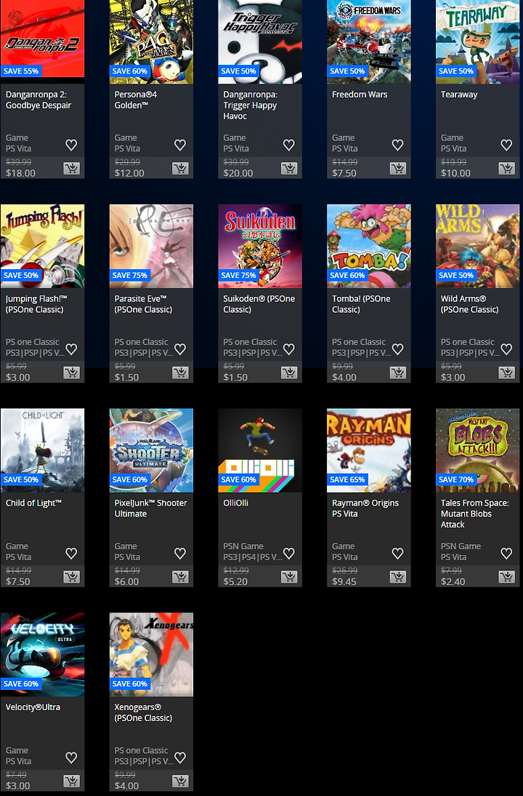Open Persona 4 Golden title link
This screenshot has height=796, width=523.
[x=136, y=100]
